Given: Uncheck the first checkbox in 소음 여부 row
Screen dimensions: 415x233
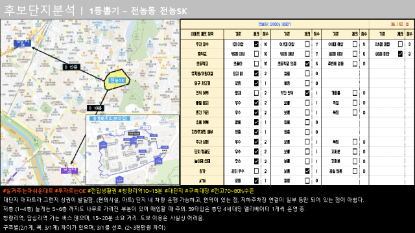Looking at the screenshot, I should pos(256,122).
